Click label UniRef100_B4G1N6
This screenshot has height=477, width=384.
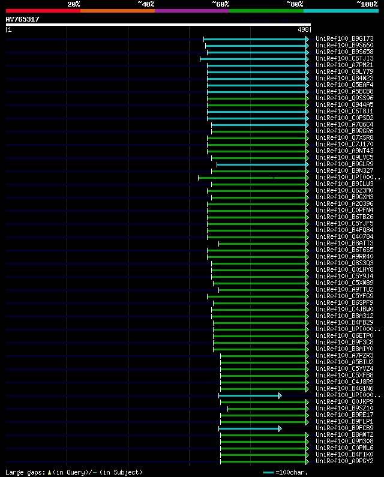coord(344,388)
